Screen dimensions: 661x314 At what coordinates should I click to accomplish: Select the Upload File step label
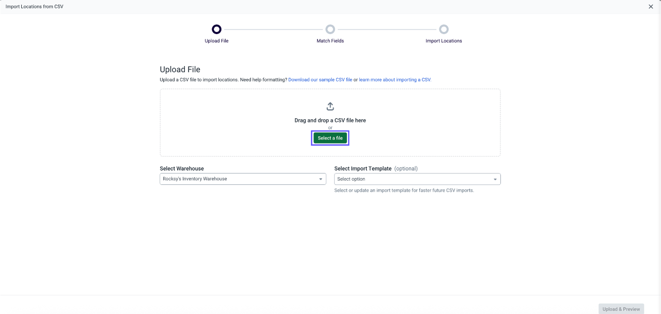[216, 41]
